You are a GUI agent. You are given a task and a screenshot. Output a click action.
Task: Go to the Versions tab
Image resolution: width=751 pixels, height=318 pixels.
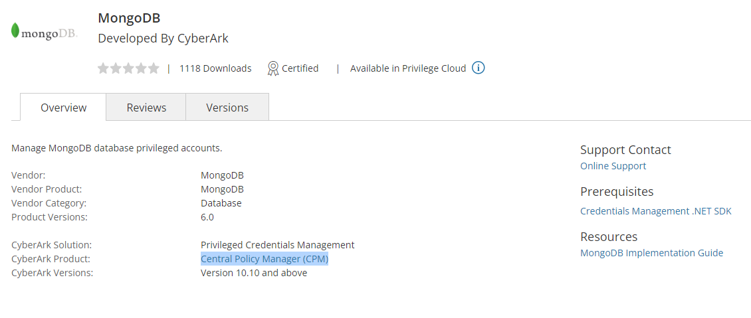(x=227, y=108)
